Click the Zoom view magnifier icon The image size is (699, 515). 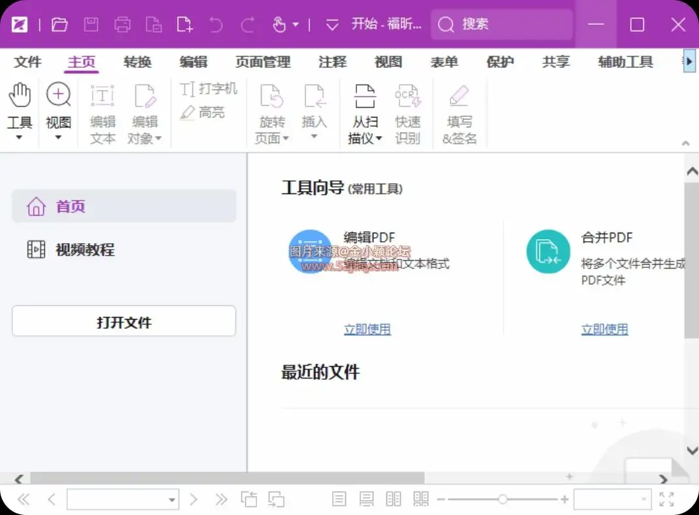[x=58, y=95]
